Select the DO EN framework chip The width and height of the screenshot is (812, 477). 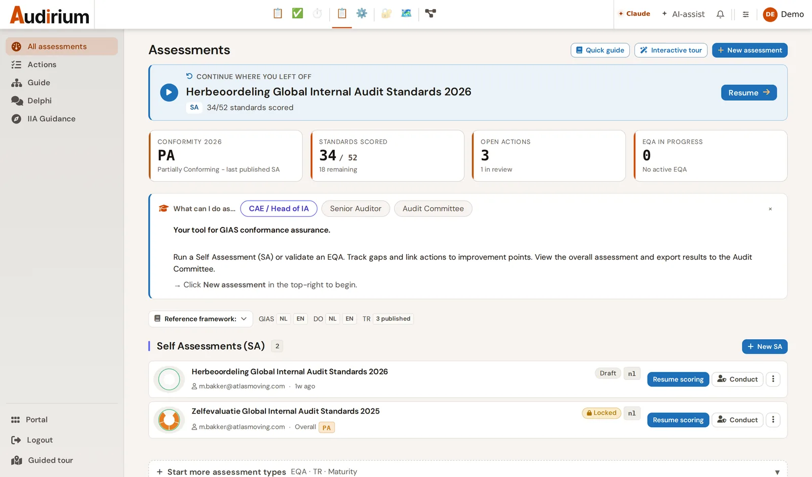349,319
